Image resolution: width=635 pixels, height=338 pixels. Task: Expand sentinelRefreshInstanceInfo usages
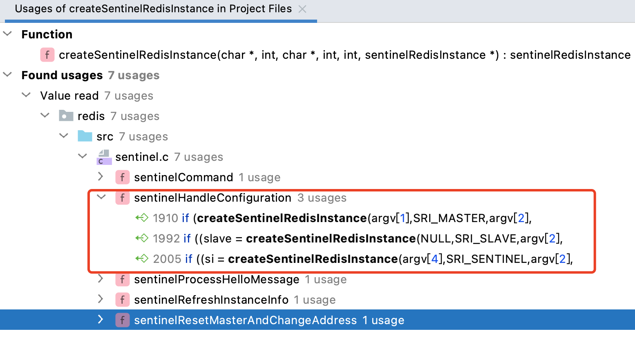tap(101, 299)
